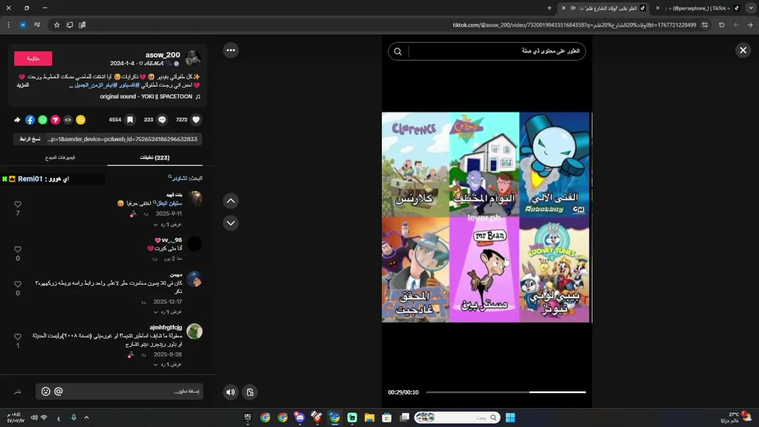Viewport: 759px width, 427px height.
Task: Click the taskbar search box
Action: tap(457, 418)
